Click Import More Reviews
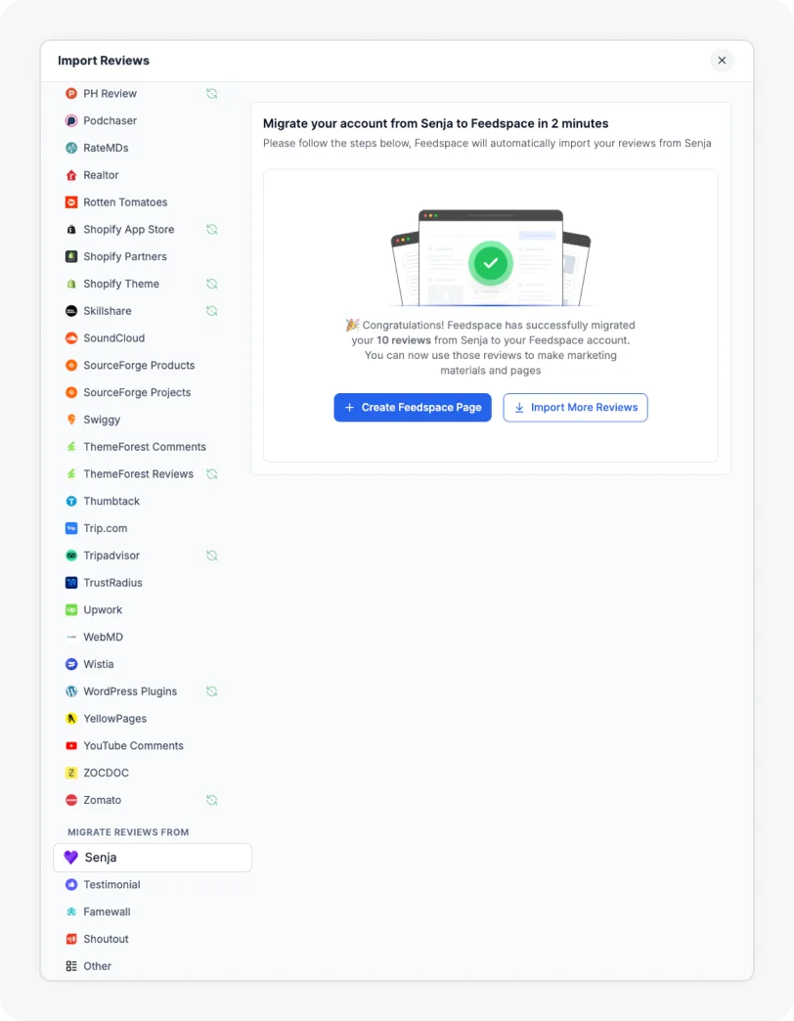The image size is (794, 1021). tap(575, 407)
